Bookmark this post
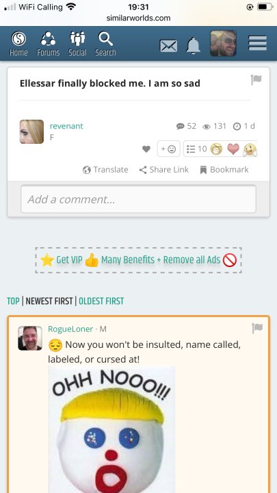The height and width of the screenshot is (493, 277). [224, 170]
